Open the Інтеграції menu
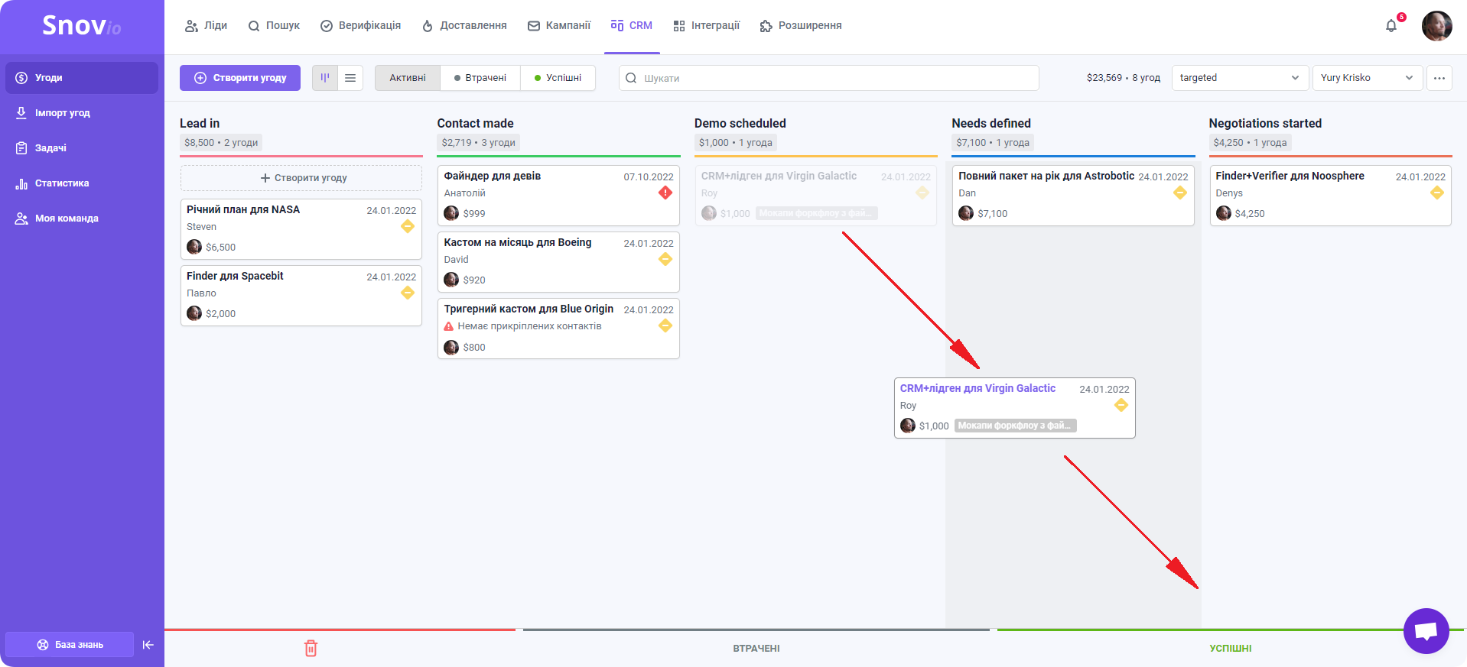The height and width of the screenshot is (667, 1467). coord(707,25)
